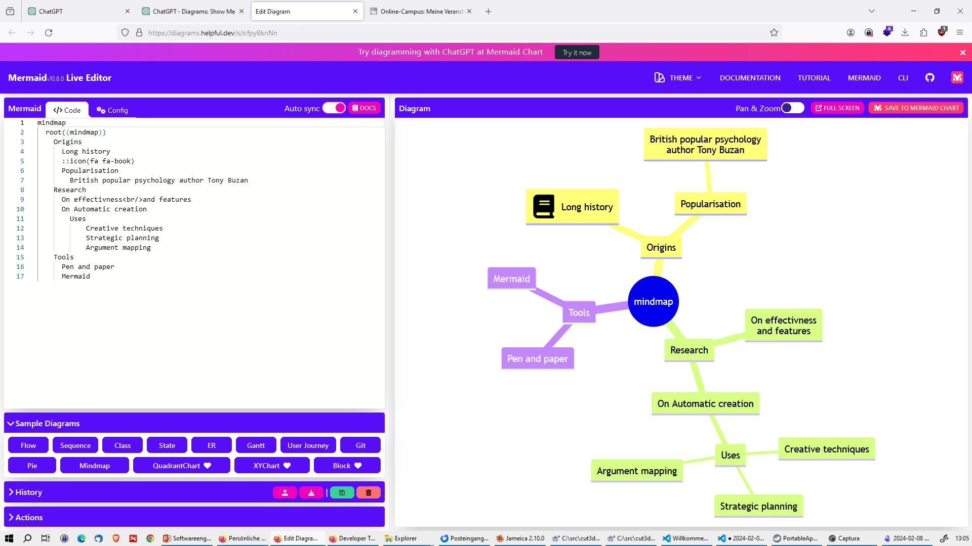
Task: Open the THEME dropdown
Action: point(678,77)
